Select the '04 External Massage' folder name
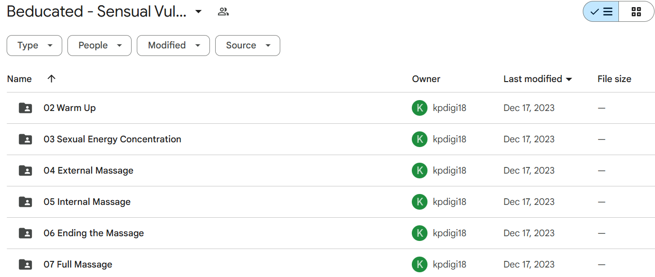 pyautogui.click(x=88, y=171)
